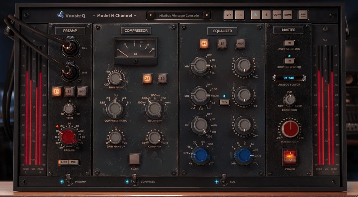Click the In L input jack

[70, 48]
